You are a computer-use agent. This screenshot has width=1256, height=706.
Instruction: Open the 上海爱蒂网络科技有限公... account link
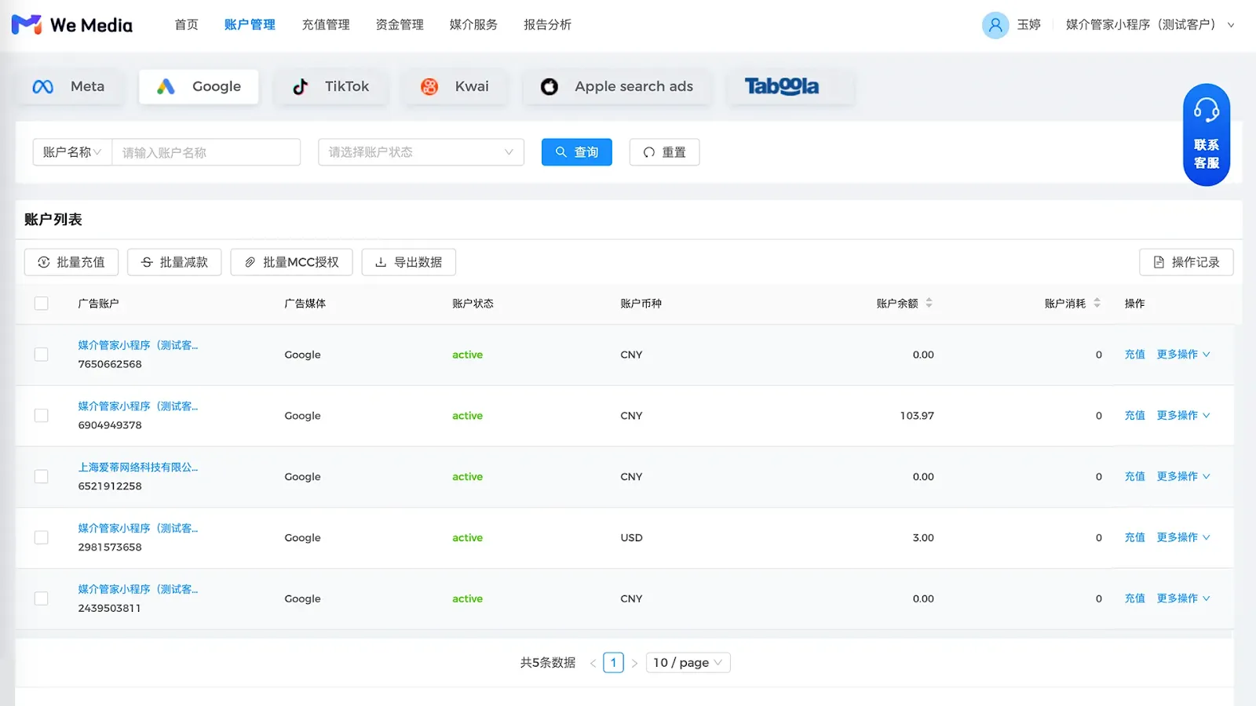tap(138, 468)
